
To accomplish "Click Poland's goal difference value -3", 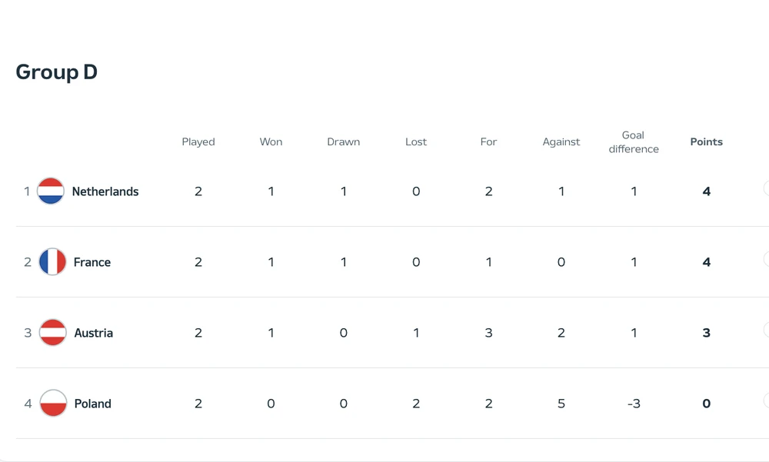I will 634,404.
